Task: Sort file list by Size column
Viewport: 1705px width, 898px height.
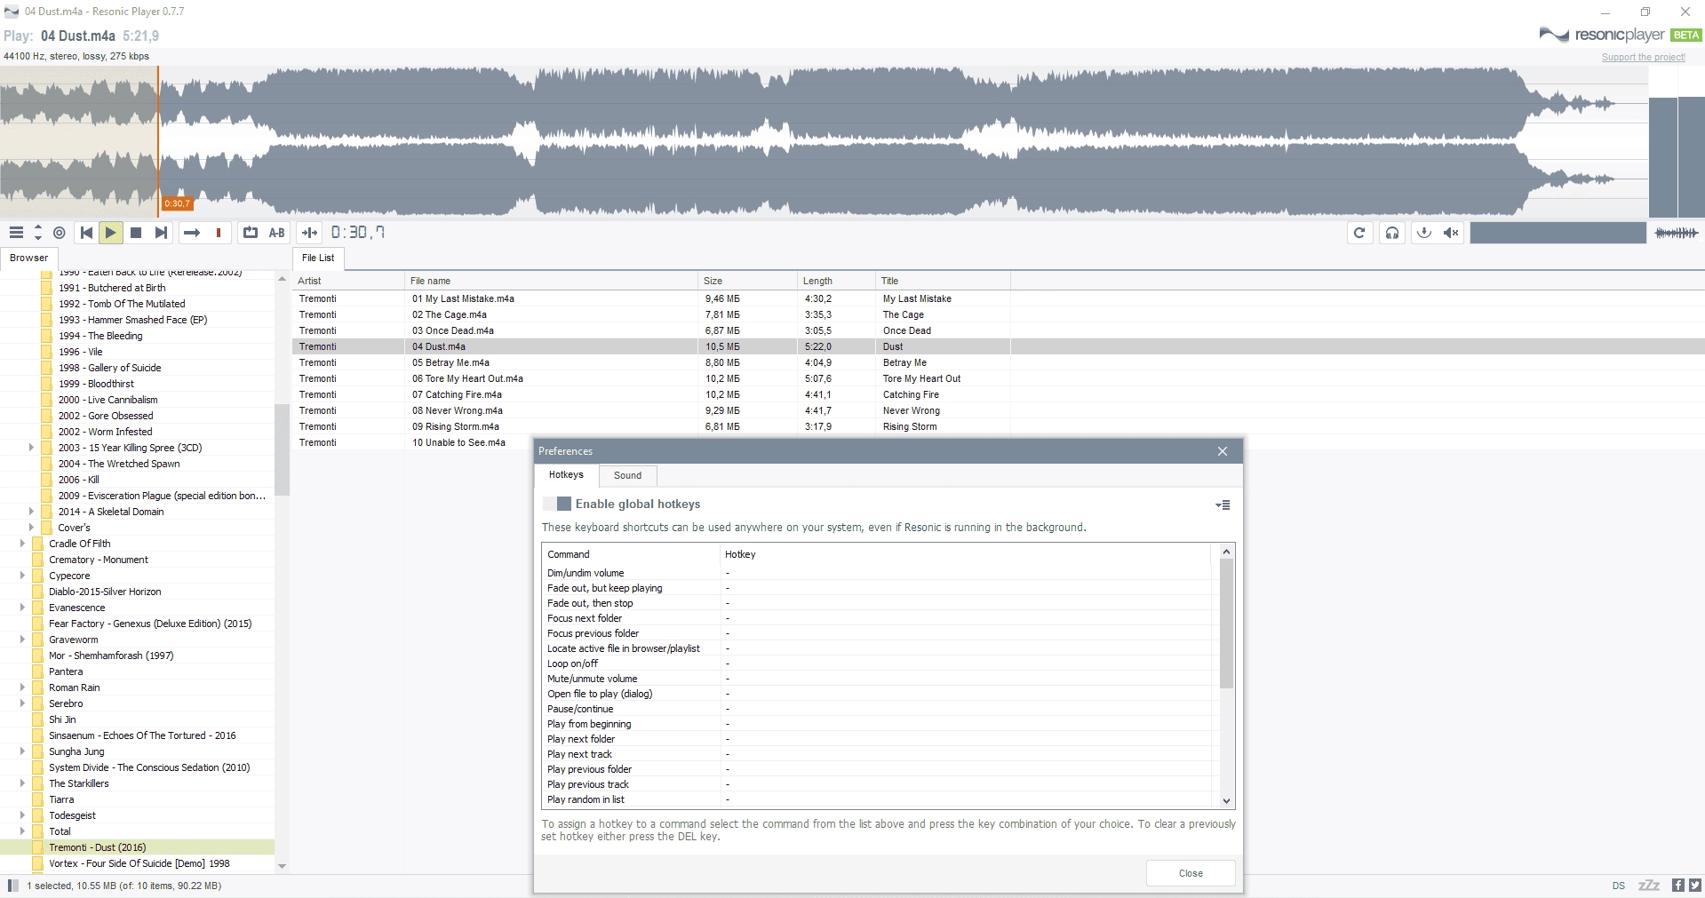Action: [x=747, y=281]
